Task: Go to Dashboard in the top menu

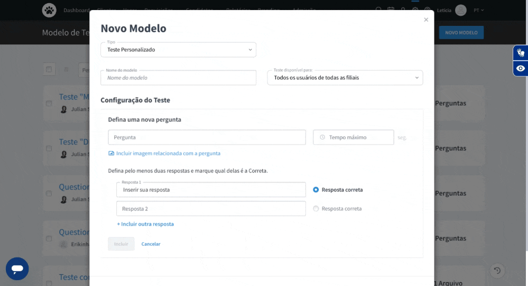Action: click(x=76, y=10)
